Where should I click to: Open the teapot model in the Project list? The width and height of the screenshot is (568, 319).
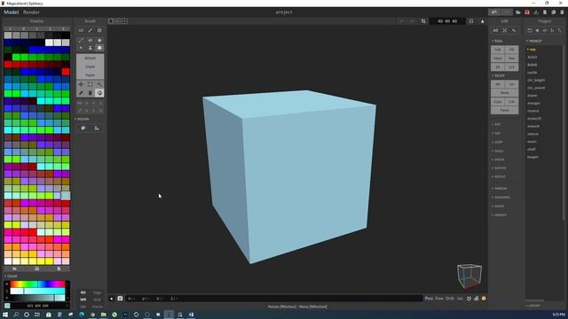coord(532,157)
